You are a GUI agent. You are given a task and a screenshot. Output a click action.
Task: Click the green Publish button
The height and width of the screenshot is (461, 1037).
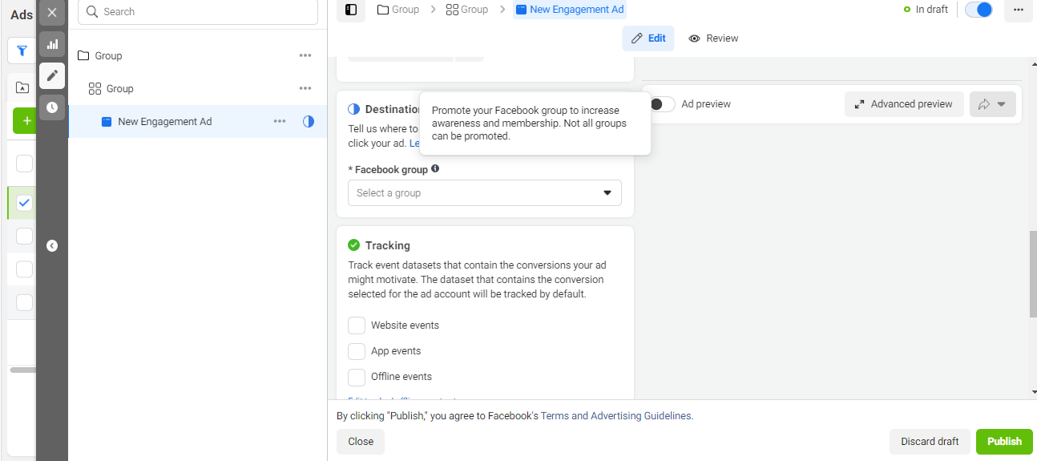[1004, 442]
